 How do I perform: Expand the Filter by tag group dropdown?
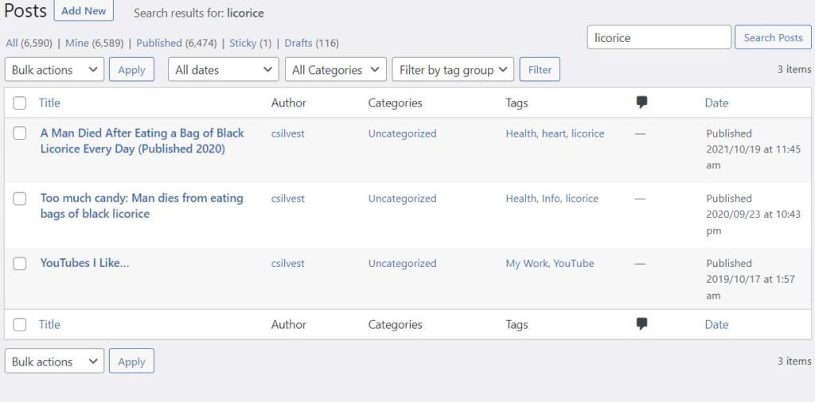tap(452, 70)
